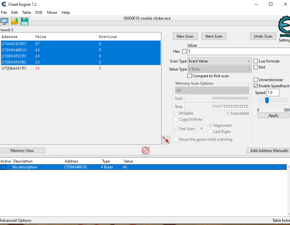Viewport: 290px width, 225px height.
Task: Click the save table floppy disk icon
Action: point(25,22)
